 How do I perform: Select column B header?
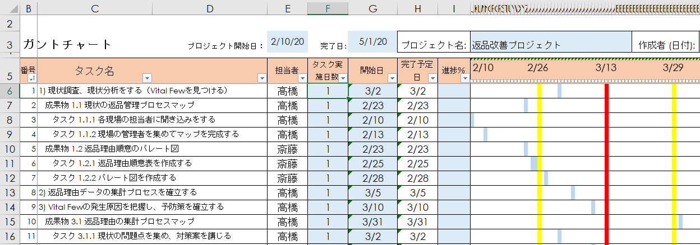pos(29,8)
